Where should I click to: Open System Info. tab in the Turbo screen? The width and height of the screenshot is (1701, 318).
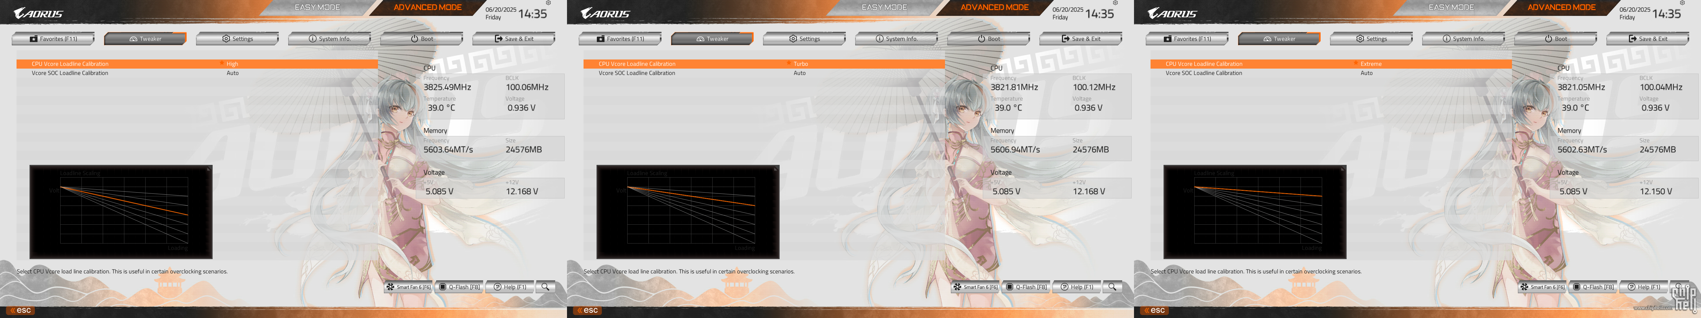pos(897,39)
